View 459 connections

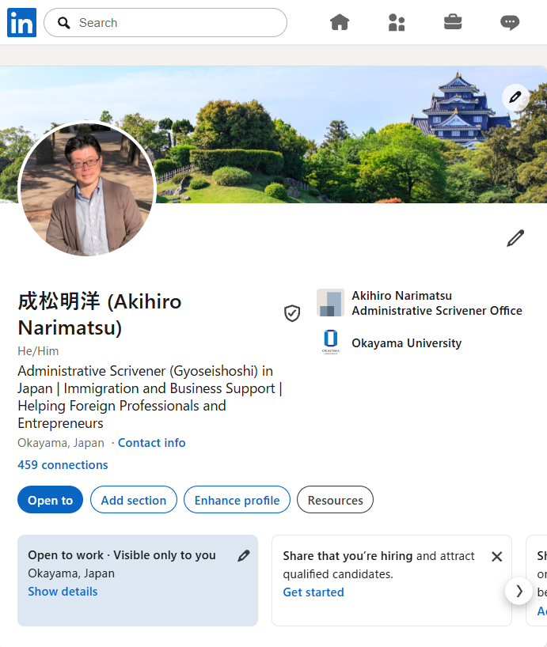click(63, 464)
